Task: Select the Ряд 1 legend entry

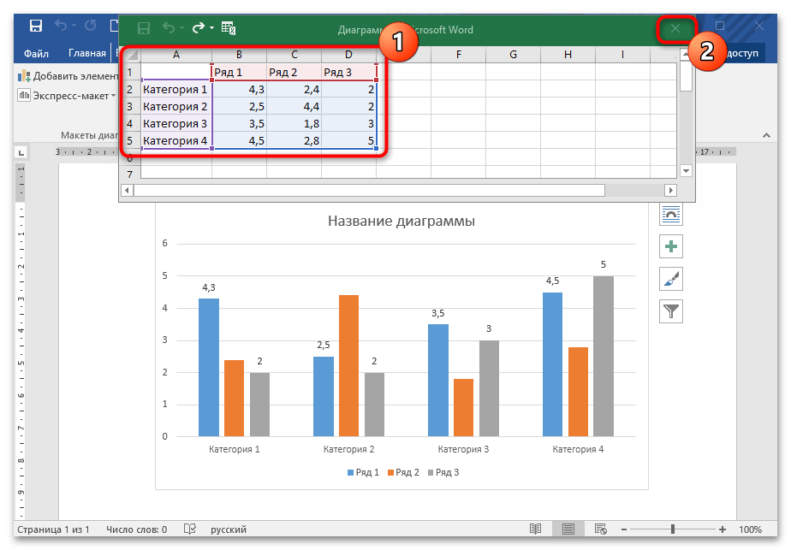Action: [x=363, y=472]
